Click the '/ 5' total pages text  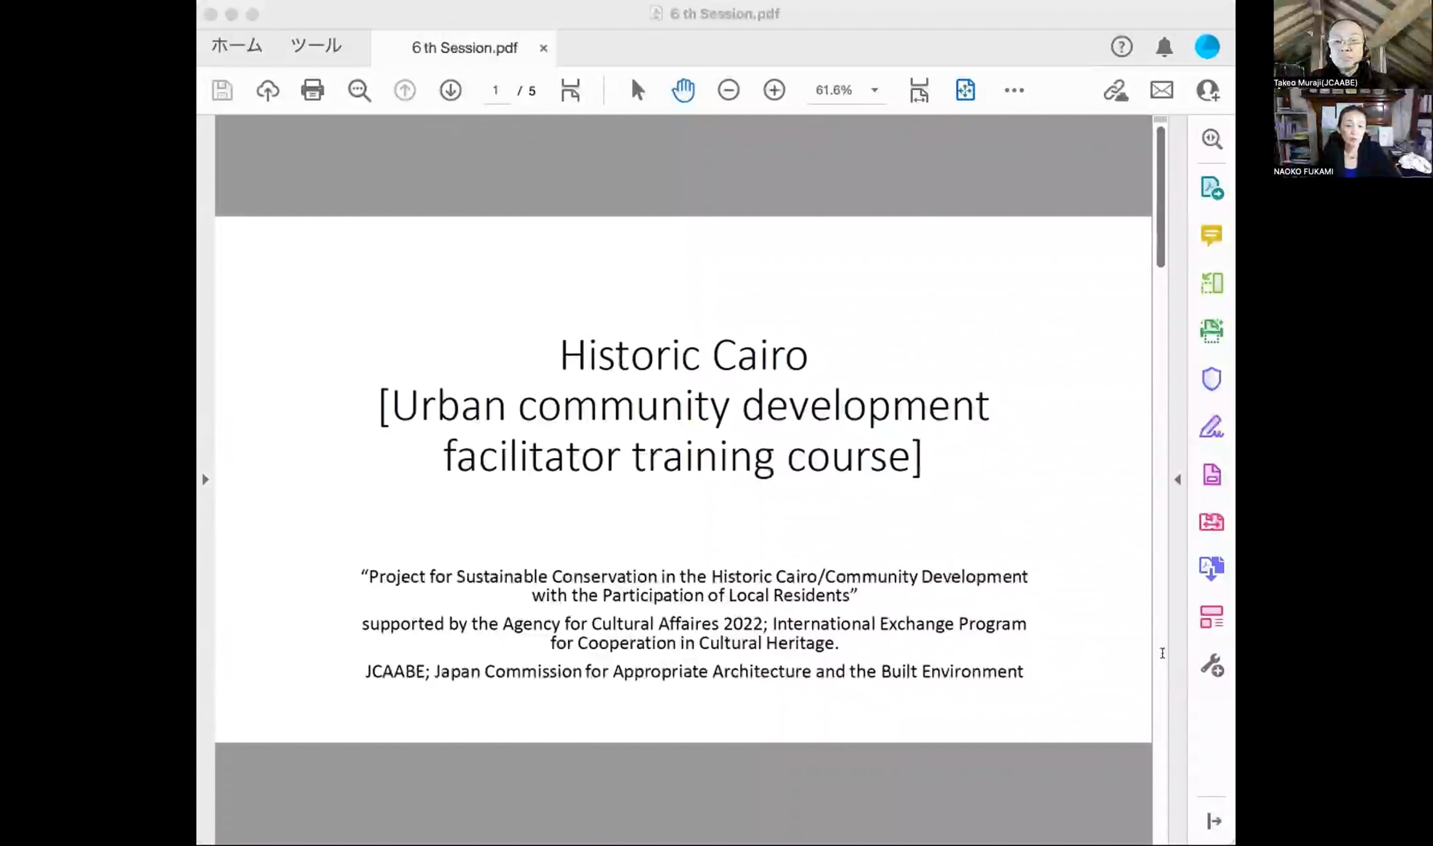pos(527,91)
